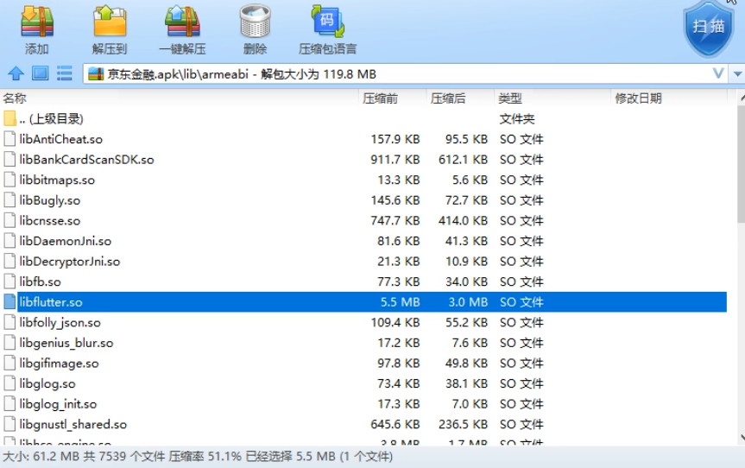Click the 157.9 KB size cell
This screenshot has width=745, height=468.
point(395,139)
